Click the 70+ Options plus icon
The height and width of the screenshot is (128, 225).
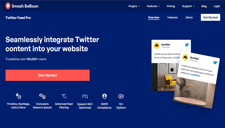pyautogui.click(x=121, y=96)
